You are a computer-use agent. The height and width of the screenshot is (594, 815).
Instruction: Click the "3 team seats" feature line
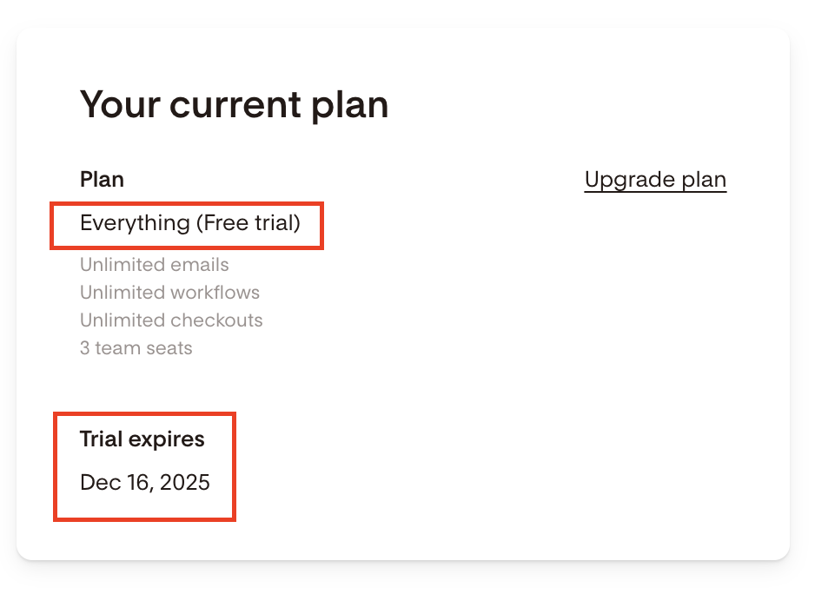136,348
